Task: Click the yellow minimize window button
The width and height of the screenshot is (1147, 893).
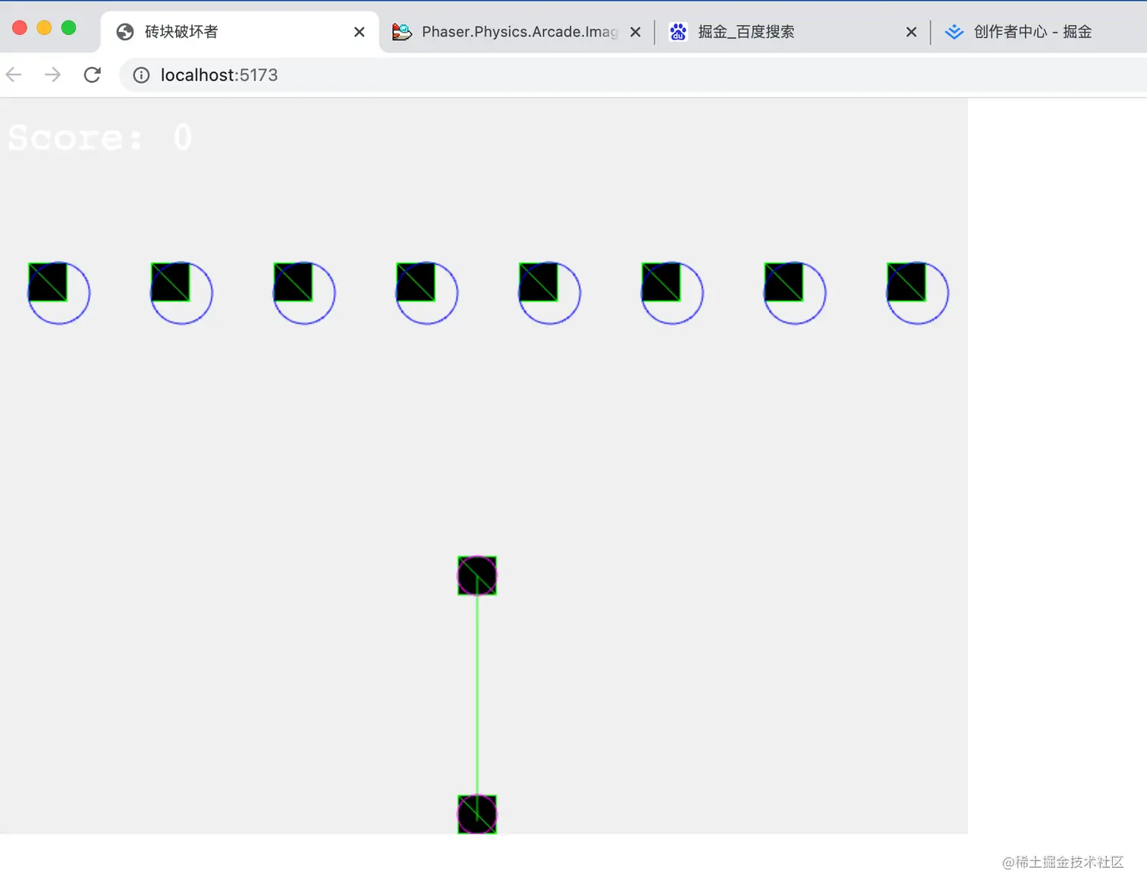Action: tap(44, 28)
